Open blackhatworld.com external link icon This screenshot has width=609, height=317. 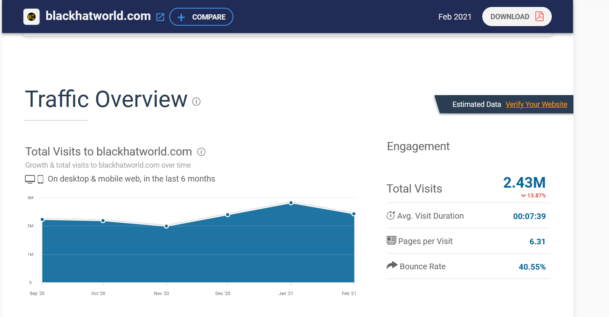(x=160, y=17)
